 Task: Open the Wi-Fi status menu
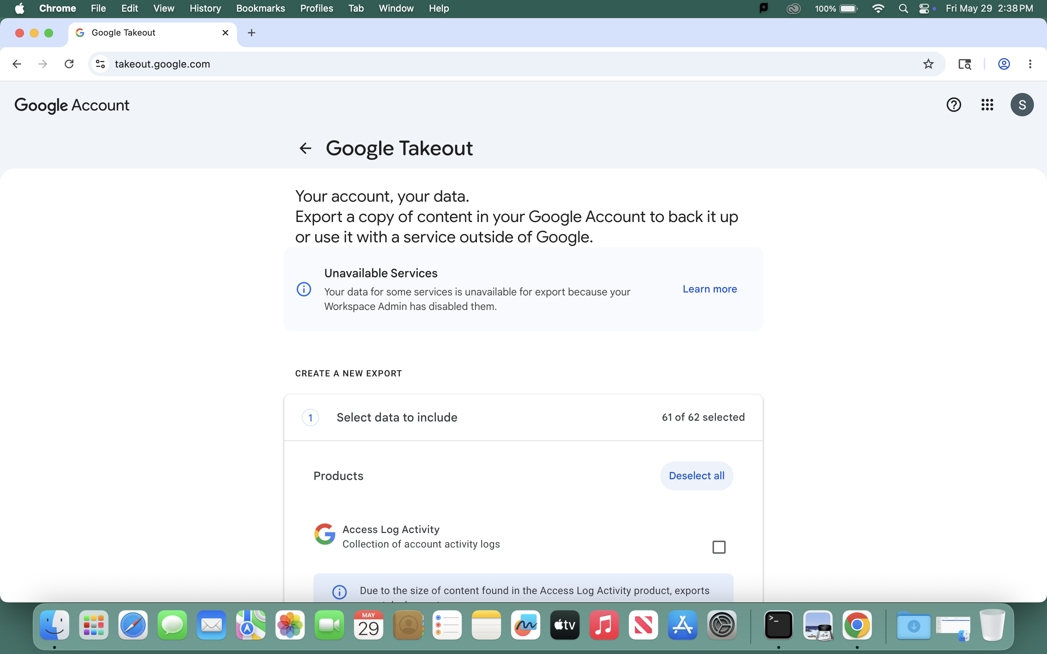point(878,8)
